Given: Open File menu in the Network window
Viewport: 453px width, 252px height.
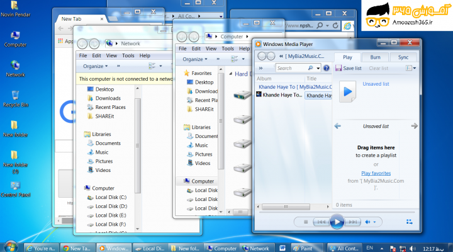Looking at the screenshot, I should [x=83, y=55].
